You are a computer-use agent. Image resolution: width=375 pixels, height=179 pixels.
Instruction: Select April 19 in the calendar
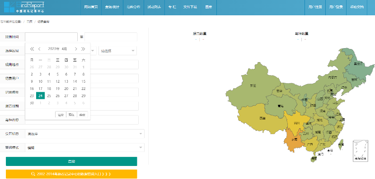(58, 89)
